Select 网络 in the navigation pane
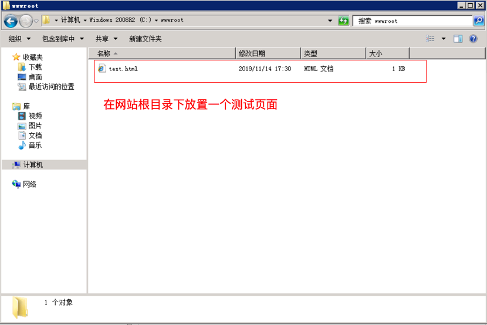 click(x=29, y=184)
